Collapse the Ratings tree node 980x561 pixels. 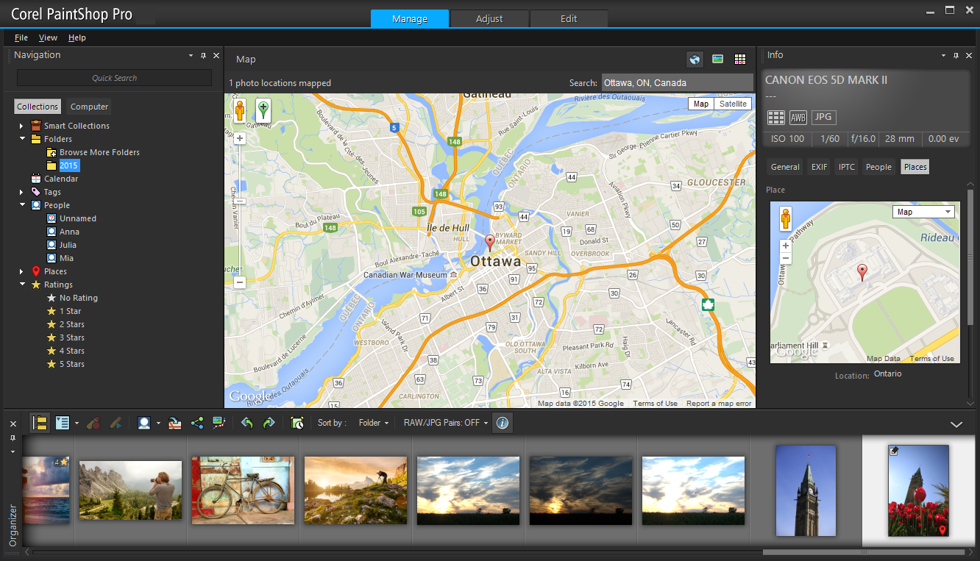click(x=22, y=285)
